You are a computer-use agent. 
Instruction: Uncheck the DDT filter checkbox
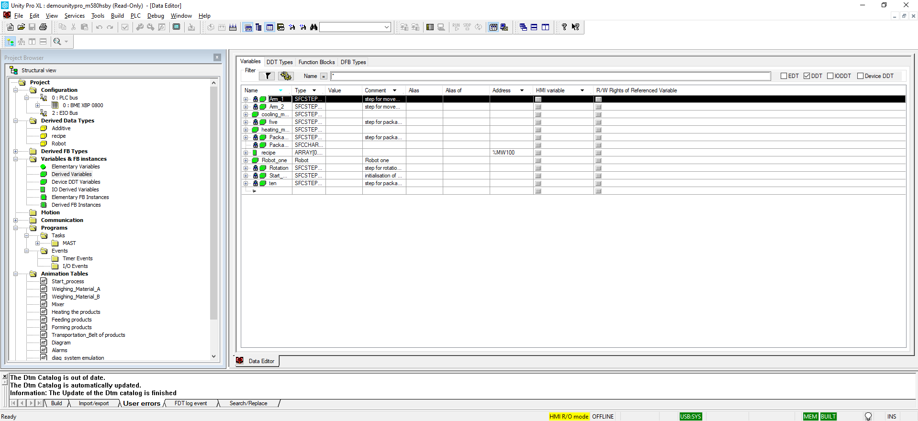click(806, 76)
